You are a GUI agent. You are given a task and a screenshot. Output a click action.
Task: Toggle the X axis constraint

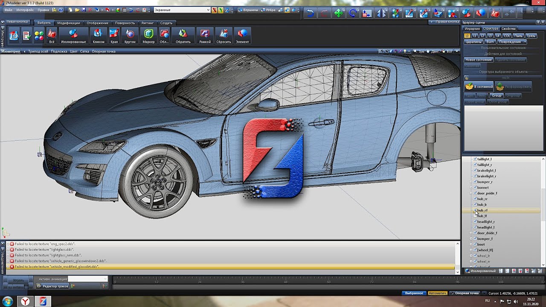coord(214,10)
